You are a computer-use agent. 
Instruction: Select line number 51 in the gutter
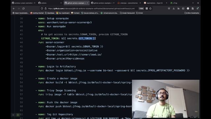tap(21, 70)
